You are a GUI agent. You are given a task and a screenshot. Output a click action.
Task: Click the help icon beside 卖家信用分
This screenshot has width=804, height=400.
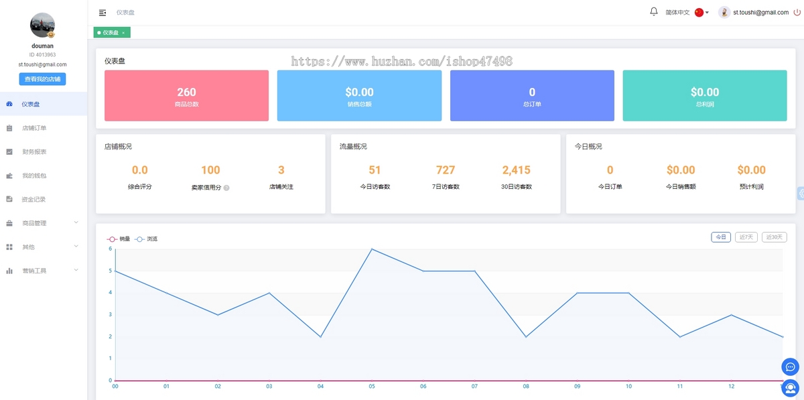click(x=226, y=188)
